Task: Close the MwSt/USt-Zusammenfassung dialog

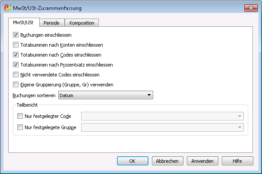Action: click(x=251, y=8)
